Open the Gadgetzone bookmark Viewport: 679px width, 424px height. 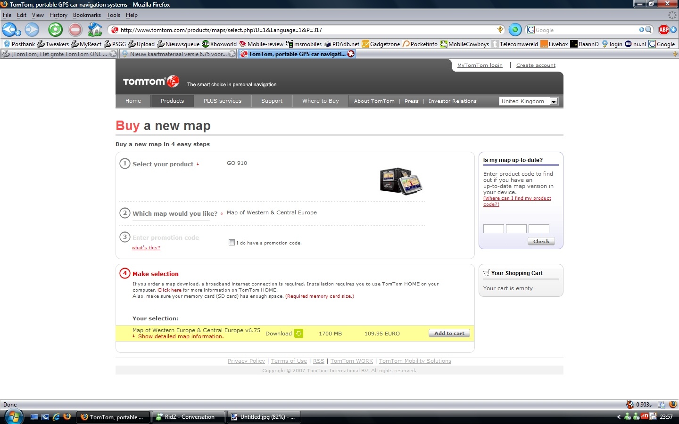coord(381,44)
